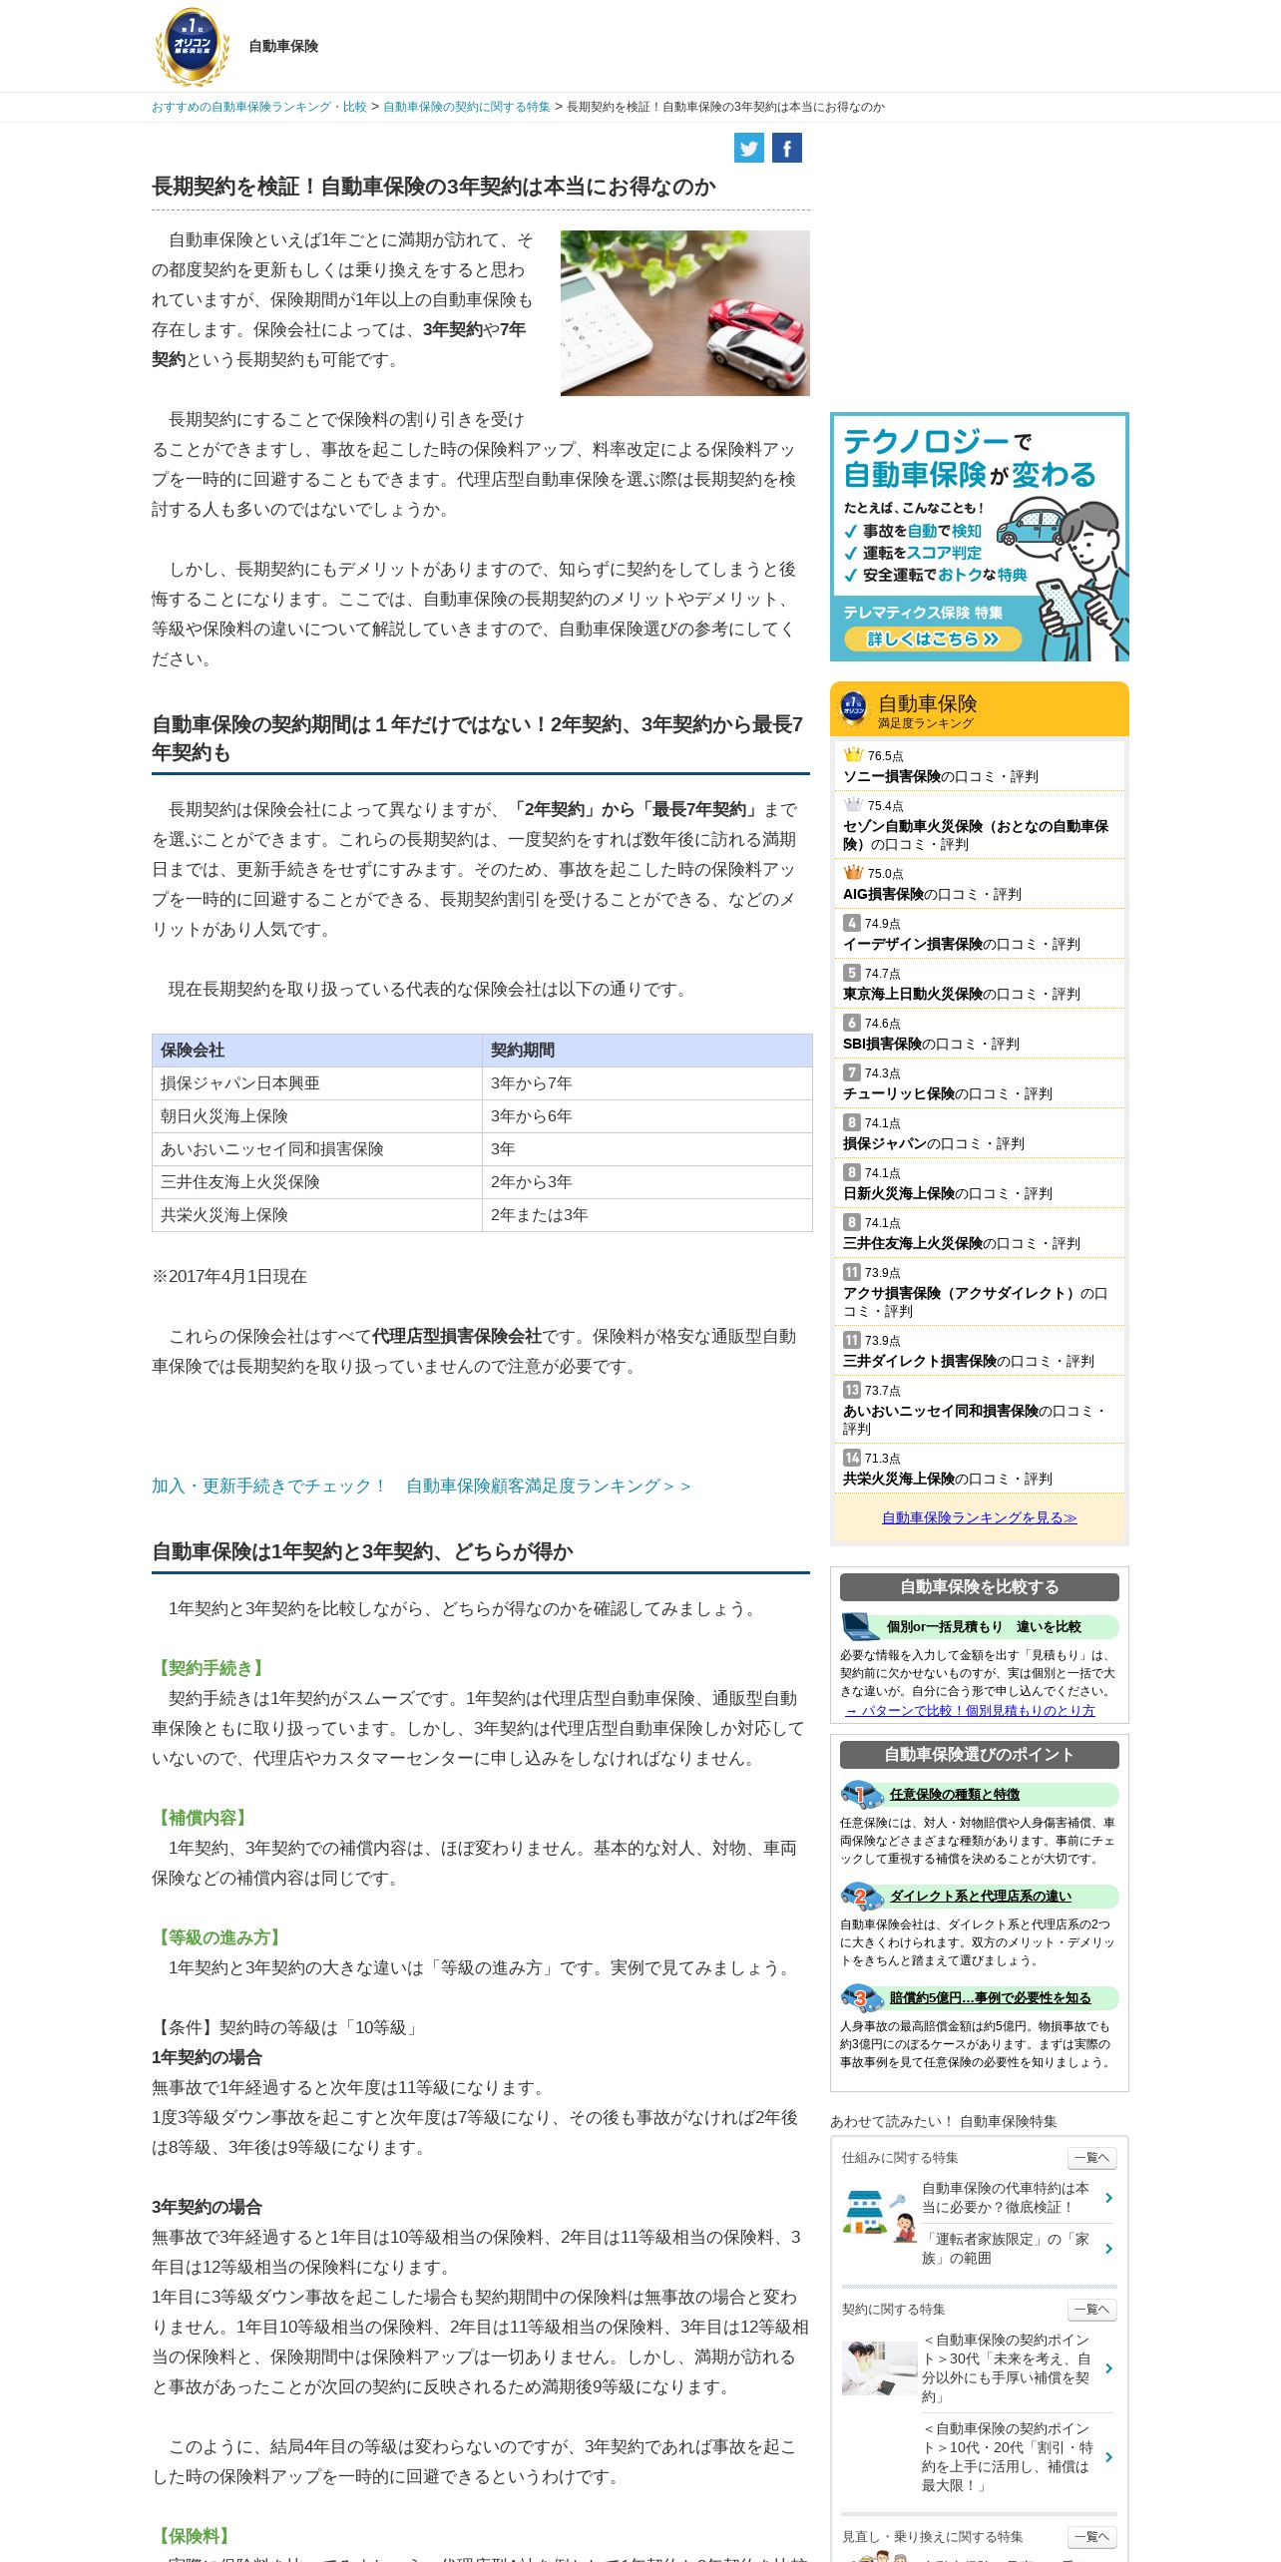The height and width of the screenshot is (2562, 1281).
Task: Open チューリッヒ保険の口コミ・評判 link
Action: (948, 1093)
